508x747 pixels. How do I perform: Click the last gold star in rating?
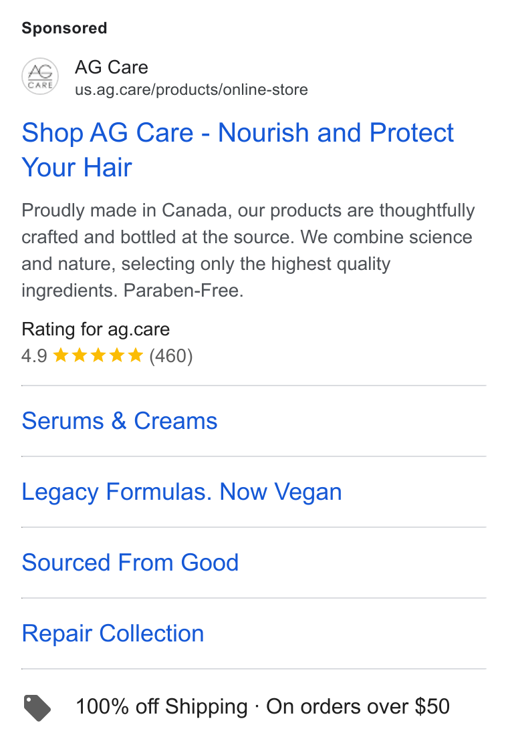(135, 355)
